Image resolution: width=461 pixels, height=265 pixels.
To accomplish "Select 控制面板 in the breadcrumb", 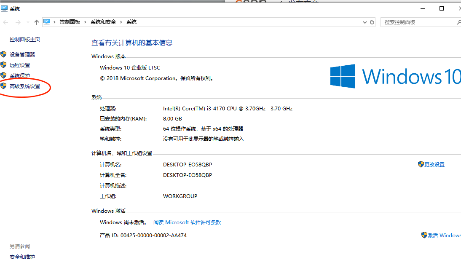I will pyautogui.click(x=70, y=22).
